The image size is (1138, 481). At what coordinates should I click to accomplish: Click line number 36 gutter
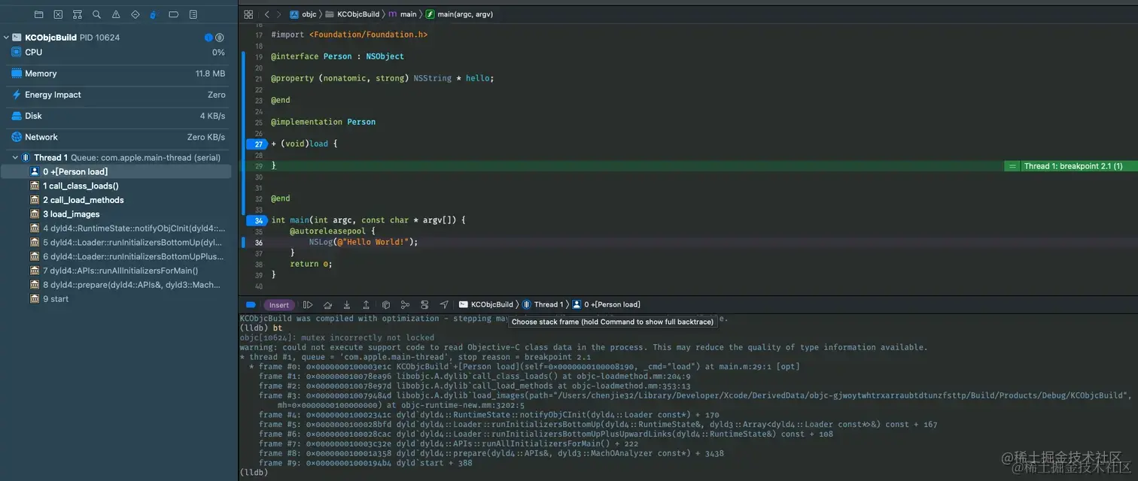259,242
